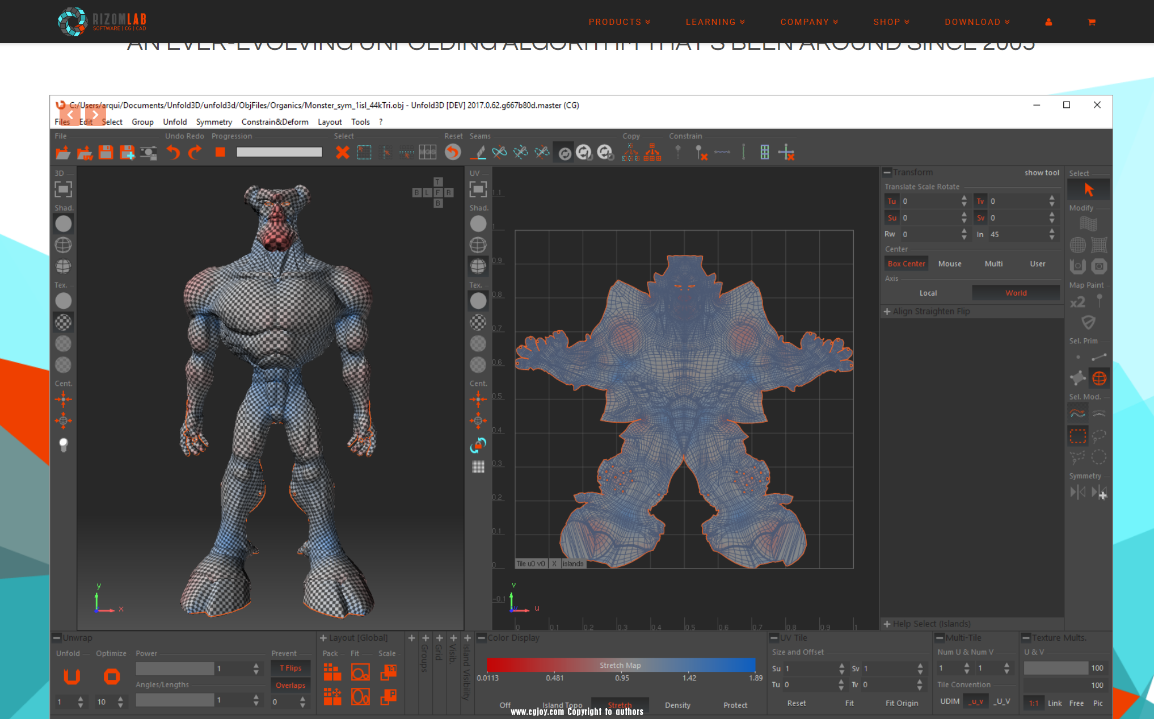The height and width of the screenshot is (719, 1154).
Task: Click the UV Tile Reset button
Action: (x=796, y=703)
